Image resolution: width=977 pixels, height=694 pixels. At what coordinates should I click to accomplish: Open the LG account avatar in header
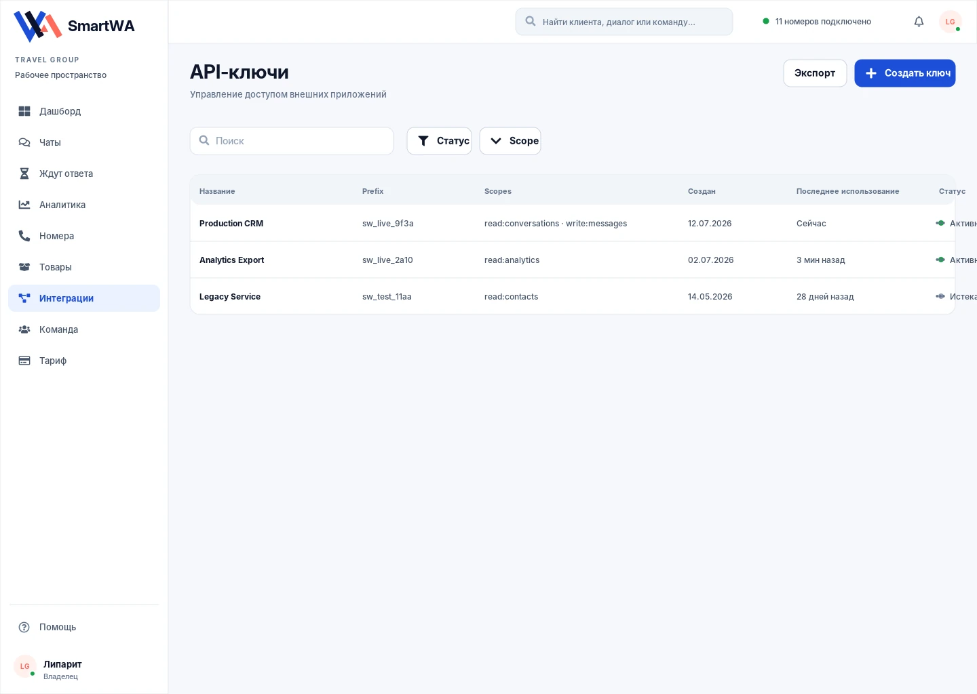[x=951, y=22]
